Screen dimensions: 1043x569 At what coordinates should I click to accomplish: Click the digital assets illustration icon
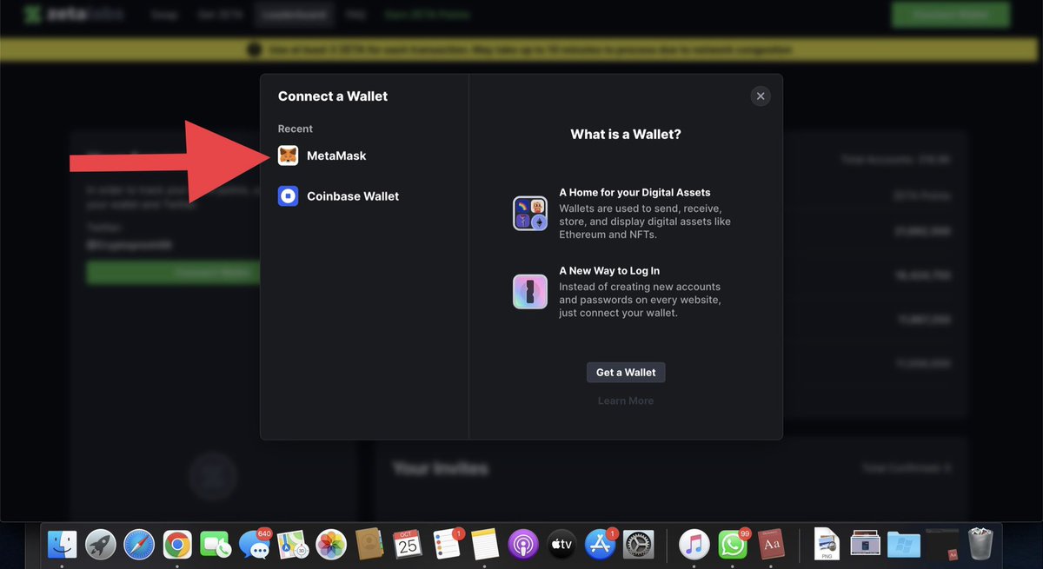(x=530, y=214)
